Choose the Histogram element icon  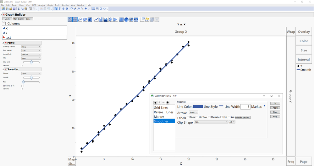pos(115,19)
